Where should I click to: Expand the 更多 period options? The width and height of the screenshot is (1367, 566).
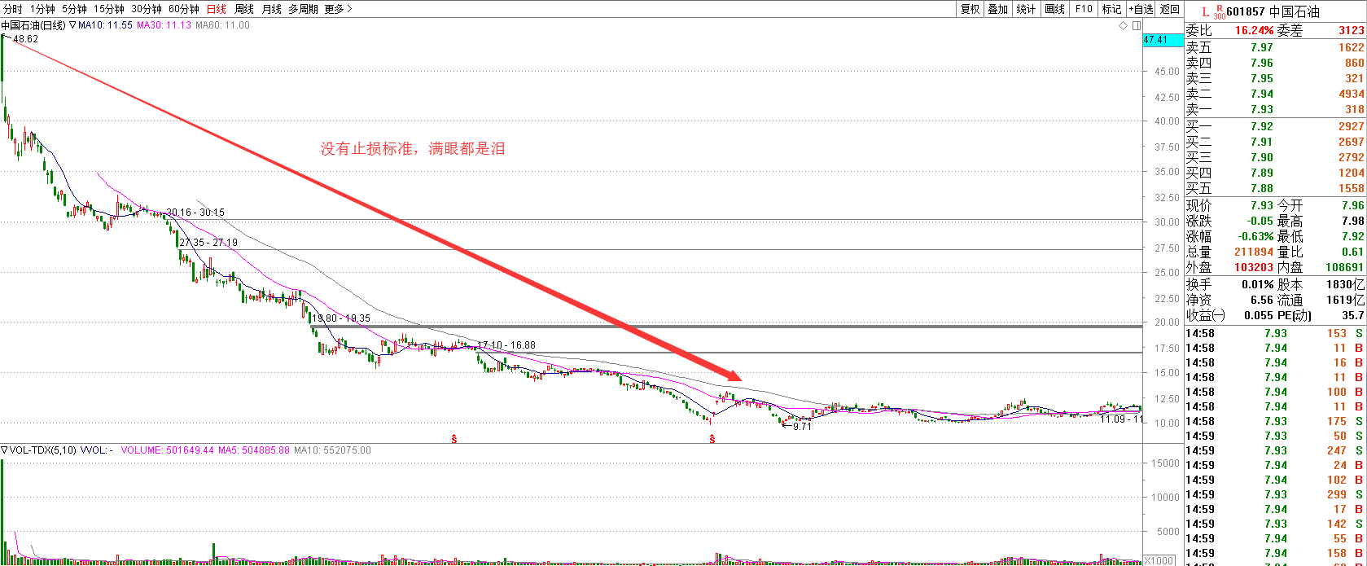[x=338, y=9]
